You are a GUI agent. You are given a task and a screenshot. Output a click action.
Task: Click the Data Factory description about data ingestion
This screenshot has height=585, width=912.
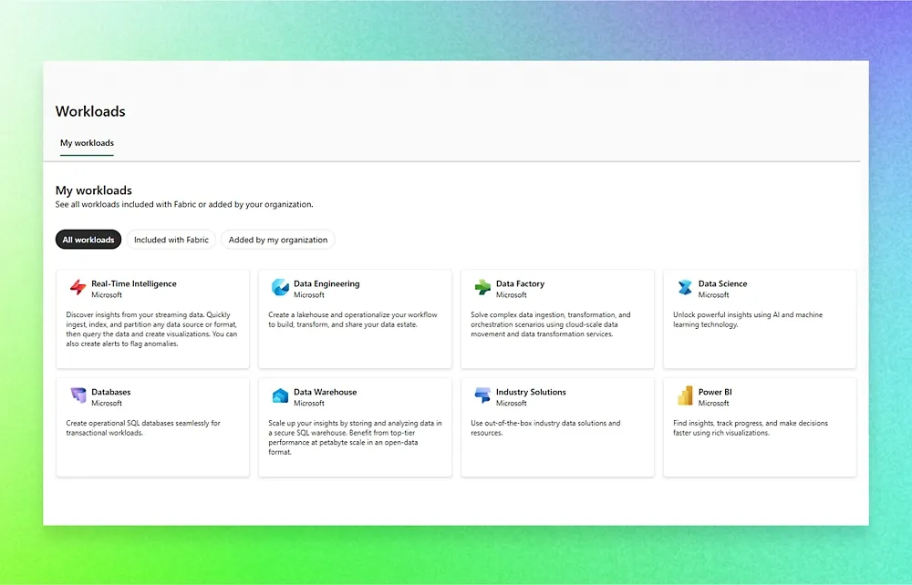coord(550,324)
